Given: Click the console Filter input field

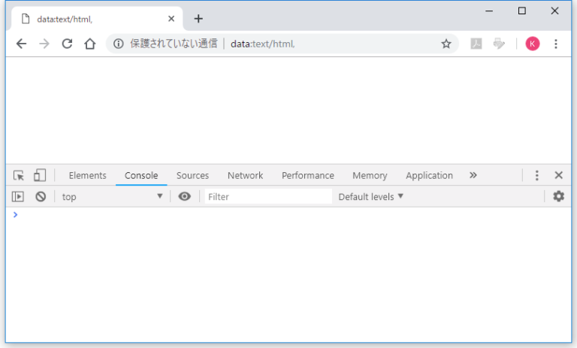Looking at the screenshot, I should (267, 196).
